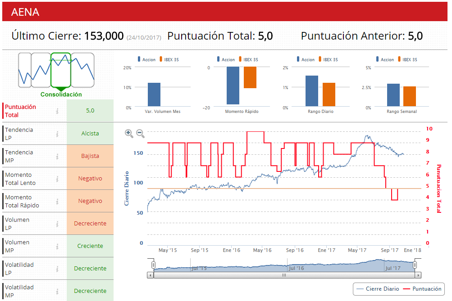Image resolution: width=452 pixels, height=301 pixels.
Task: Zoom out on the main chart
Action: pos(141,134)
